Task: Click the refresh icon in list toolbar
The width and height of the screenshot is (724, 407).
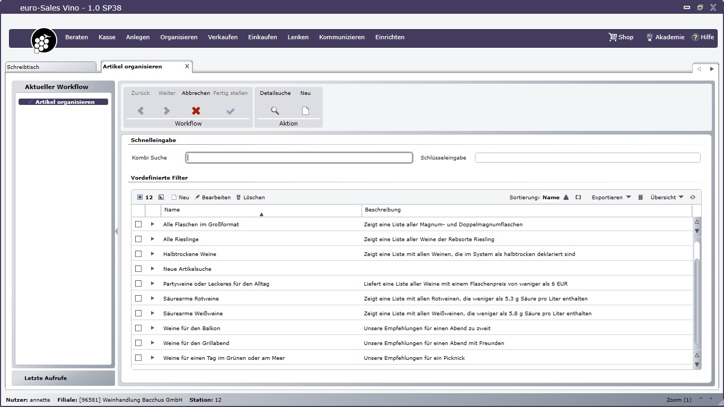Action: pos(692,197)
